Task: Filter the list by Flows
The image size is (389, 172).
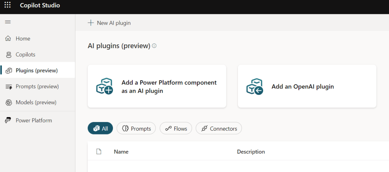Action: (x=176, y=128)
